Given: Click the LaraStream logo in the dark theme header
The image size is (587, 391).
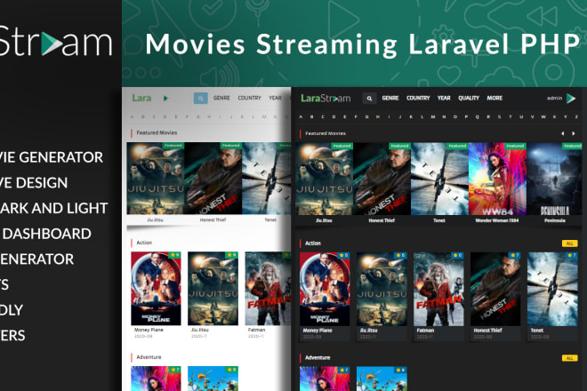Looking at the screenshot, I should (x=326, y=98).
